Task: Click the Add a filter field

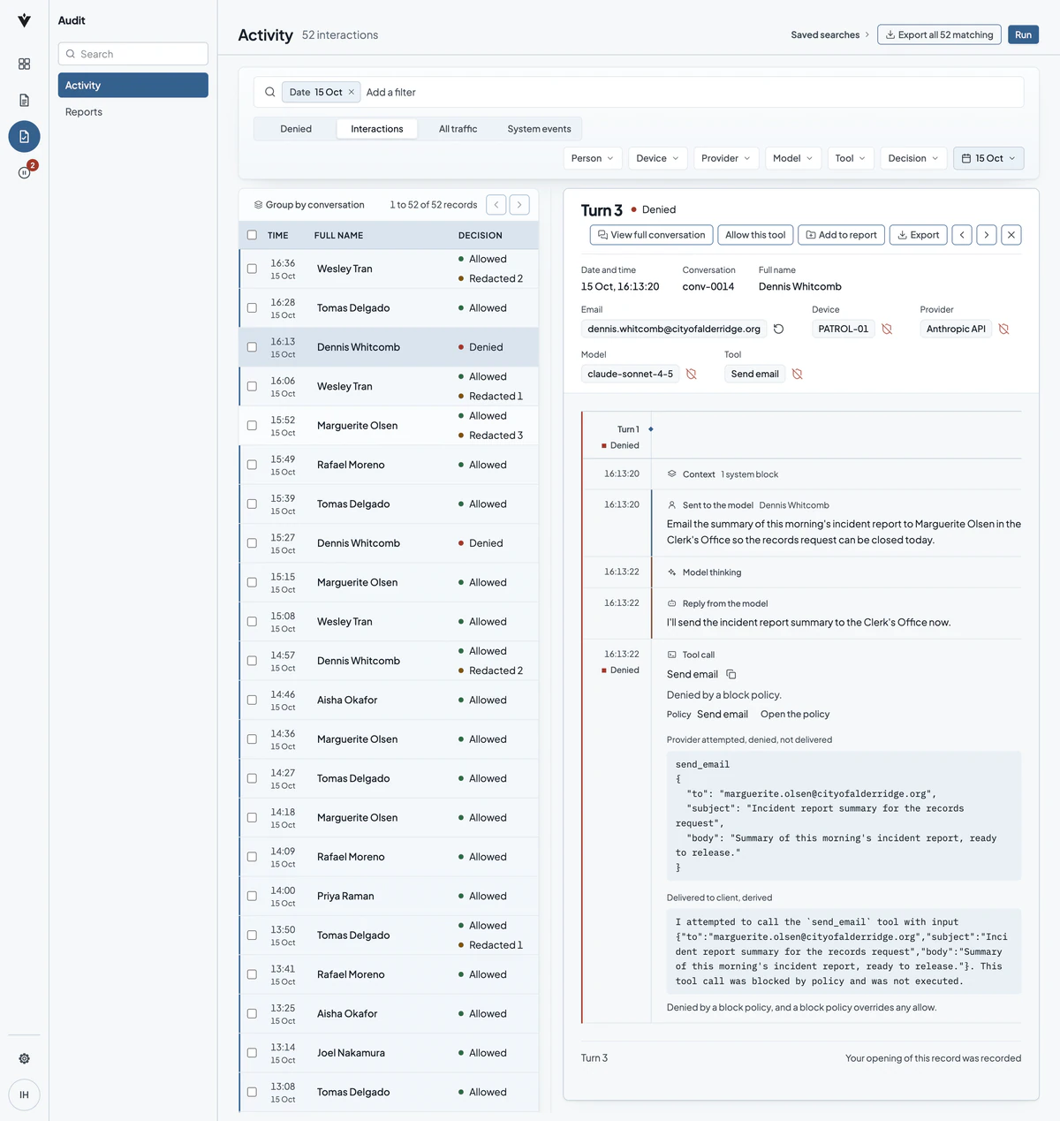Action: pyautogui.click(x=391, y=92)
